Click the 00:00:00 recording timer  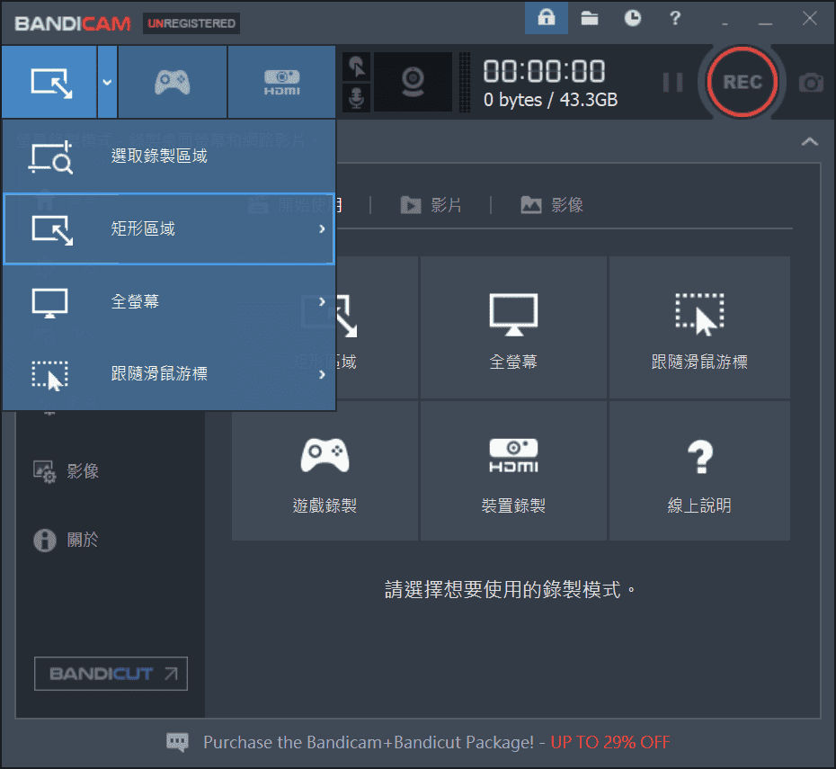[x=544, y=71]
